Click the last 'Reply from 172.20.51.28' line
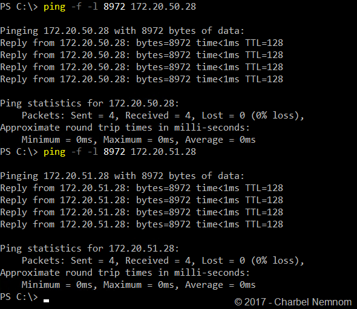This screenshot has width=357, height=309. [142, 224]
